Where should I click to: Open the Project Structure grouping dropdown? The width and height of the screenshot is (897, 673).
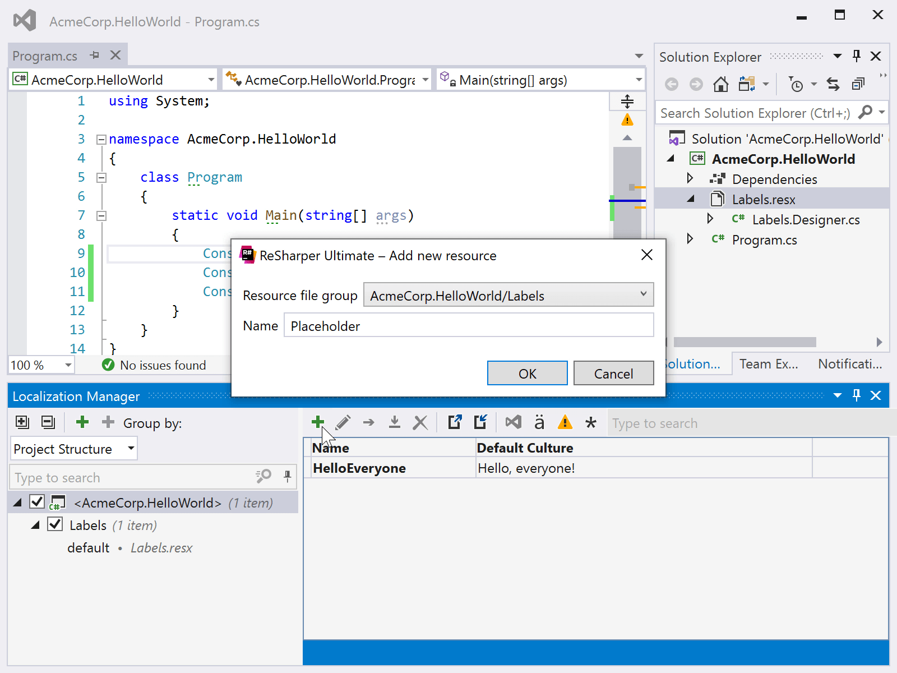pos(74,449)
